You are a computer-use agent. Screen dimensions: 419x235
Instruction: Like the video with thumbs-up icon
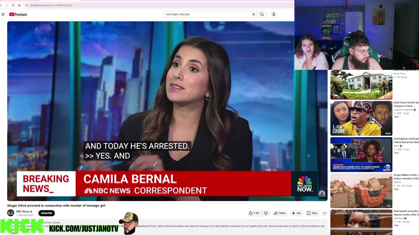tap(254, 213)
